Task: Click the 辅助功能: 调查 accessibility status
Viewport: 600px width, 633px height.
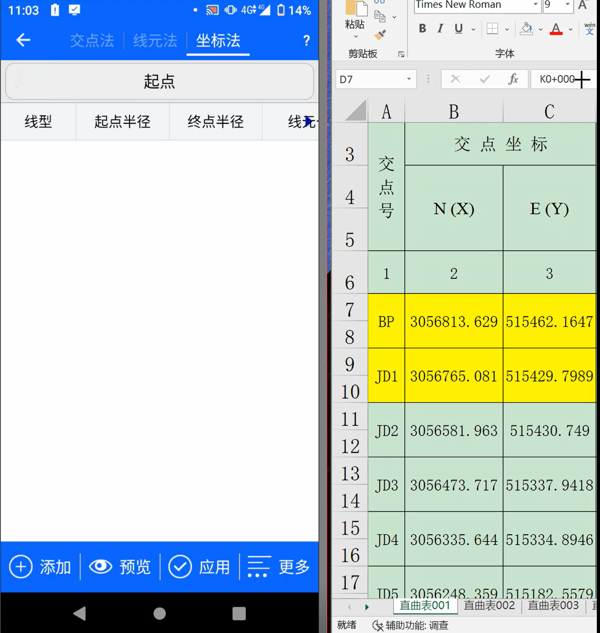Action: click(x=410, y=625)
